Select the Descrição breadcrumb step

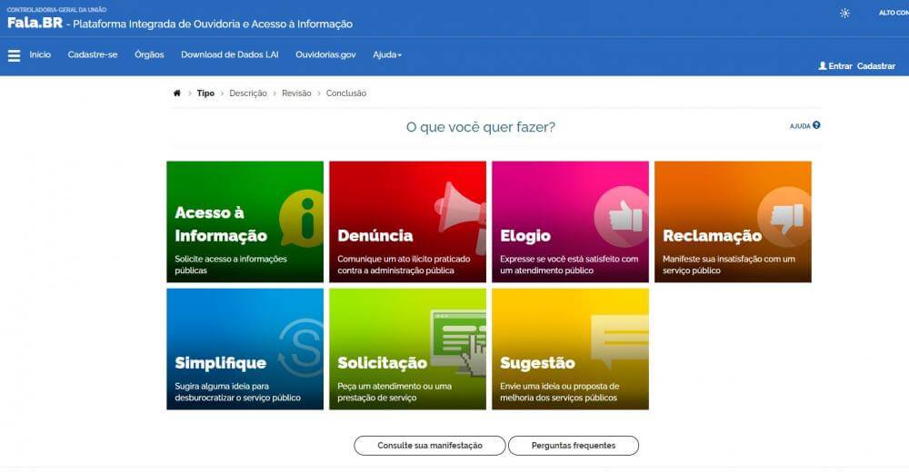click(x=248, y=93)
